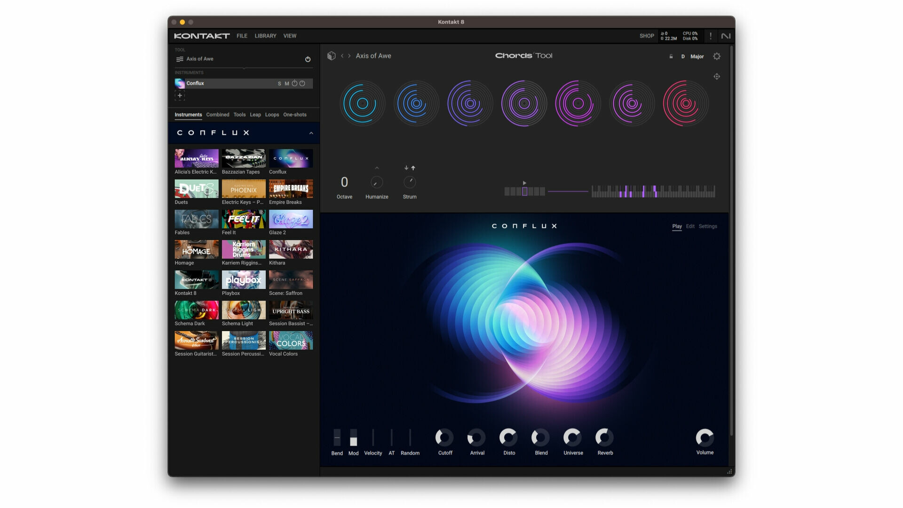
Task: Click the move-target icon below the gear
Action: pos(717,77)
